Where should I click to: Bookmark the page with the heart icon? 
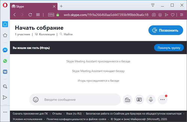pyautogui.click(x=173, y=15)
